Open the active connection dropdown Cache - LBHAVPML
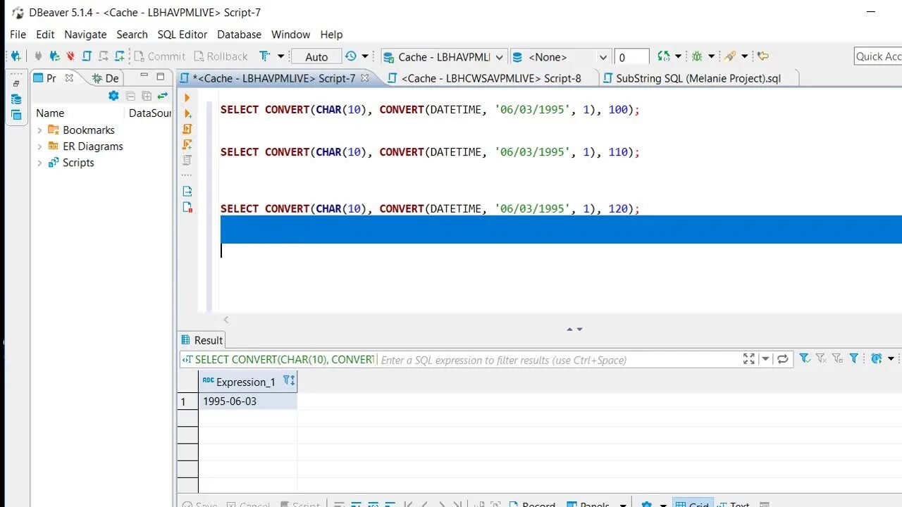Screen dimensions: 902x507 tap(443, 57)
